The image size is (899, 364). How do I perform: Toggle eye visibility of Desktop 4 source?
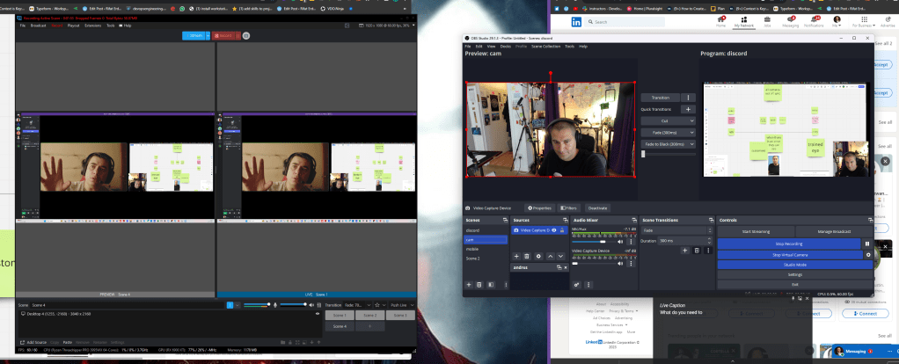coord(318,314)
